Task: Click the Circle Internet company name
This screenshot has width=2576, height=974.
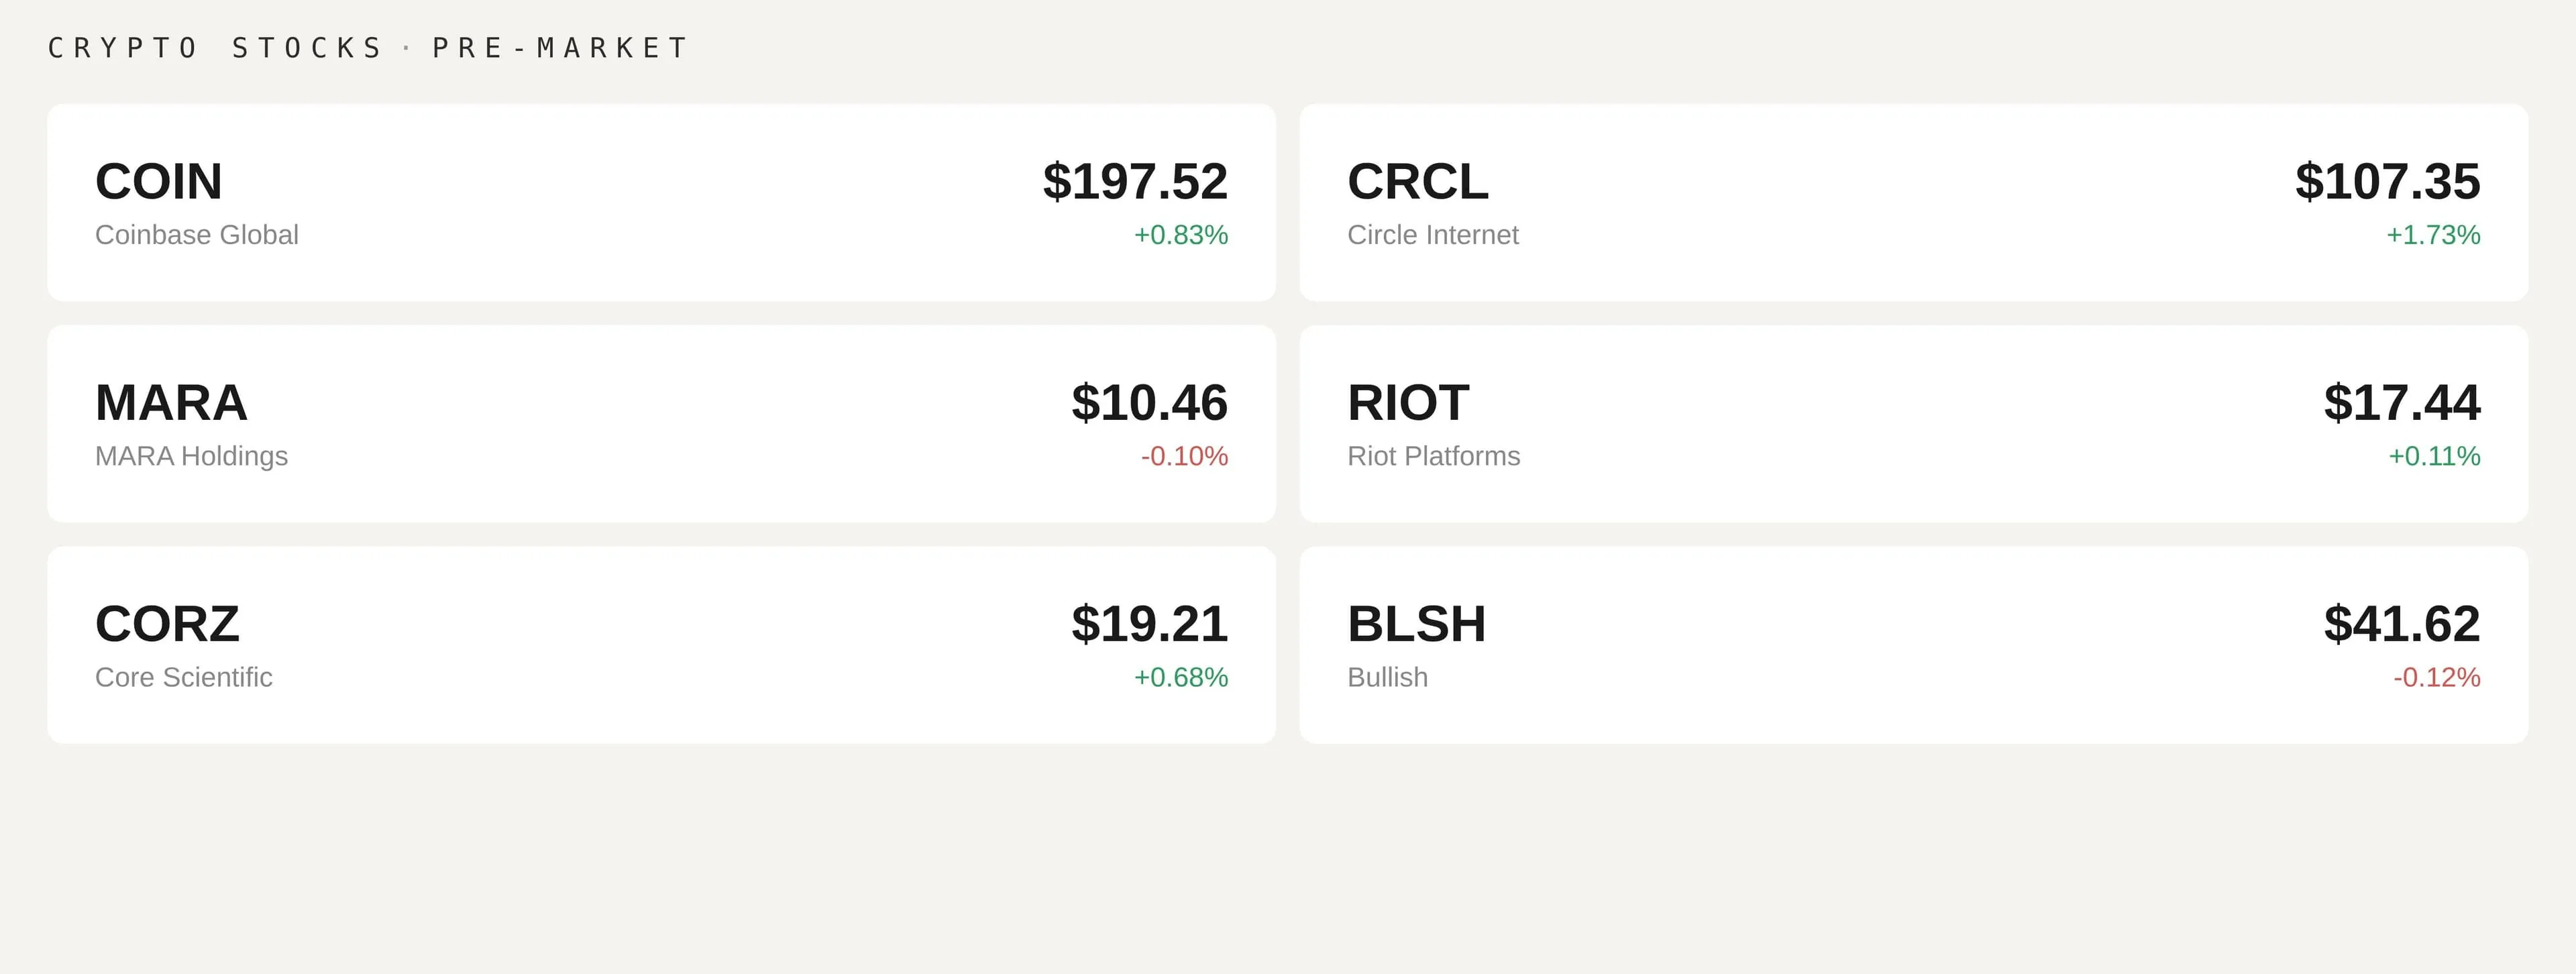Action: [1432, 235]
